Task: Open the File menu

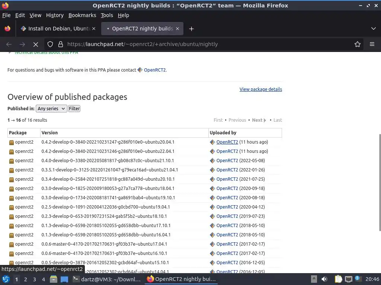Action: point(6,15)
